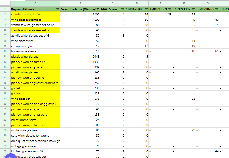Click value 25 in column 1606697509
The height and width of the screenshot is (158, 229).
coord(160,15)
